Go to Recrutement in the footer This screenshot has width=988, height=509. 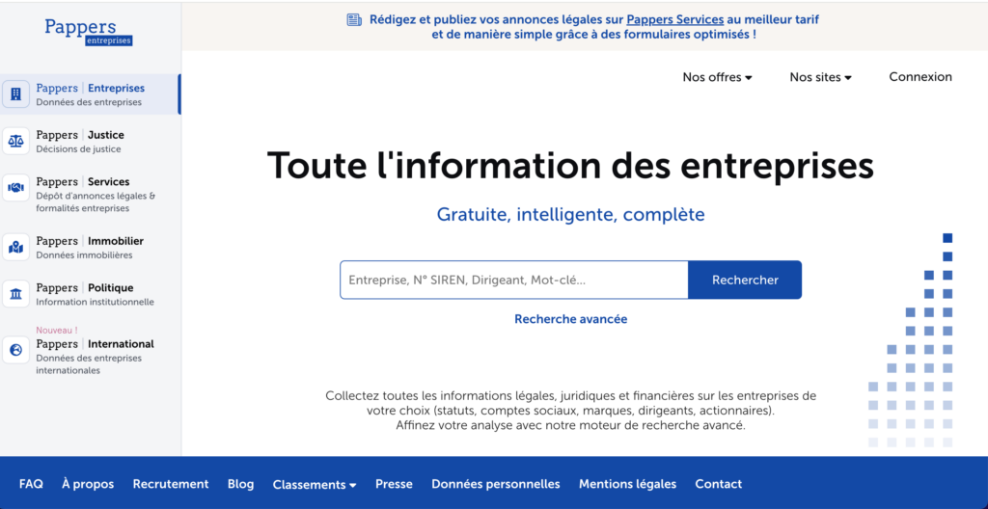(171, 484)
